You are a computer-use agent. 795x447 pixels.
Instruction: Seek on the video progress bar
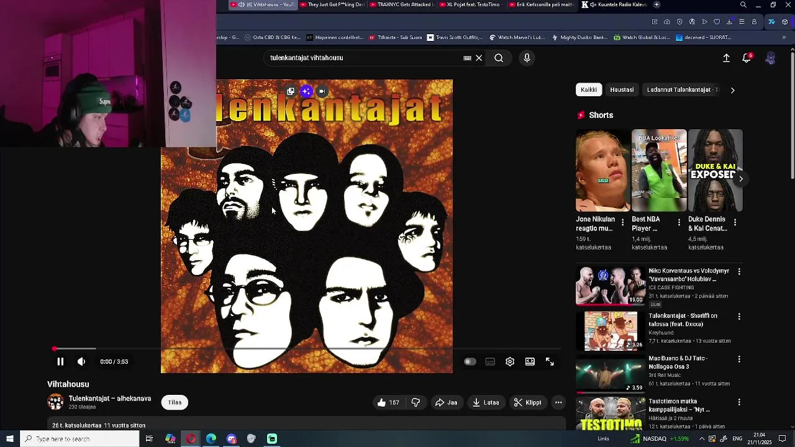coord(307,349)
